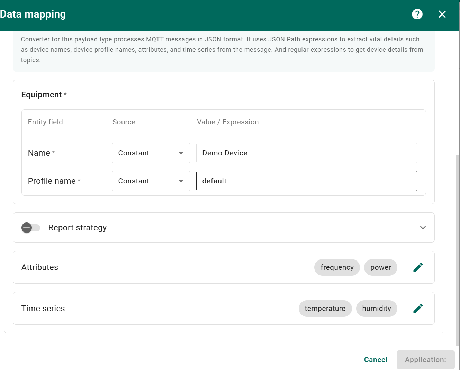Edit Attributes with the pencil icon

[x=418, y=267]
